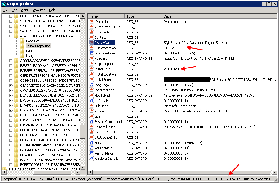Sort values by the Name column header

point(106,16)
